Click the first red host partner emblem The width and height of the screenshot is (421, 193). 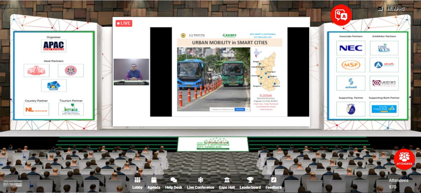point(36,71)
